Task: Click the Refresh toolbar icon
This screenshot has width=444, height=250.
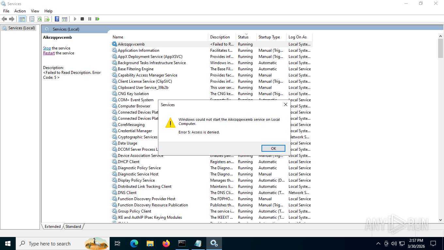Action: point(40,19)
